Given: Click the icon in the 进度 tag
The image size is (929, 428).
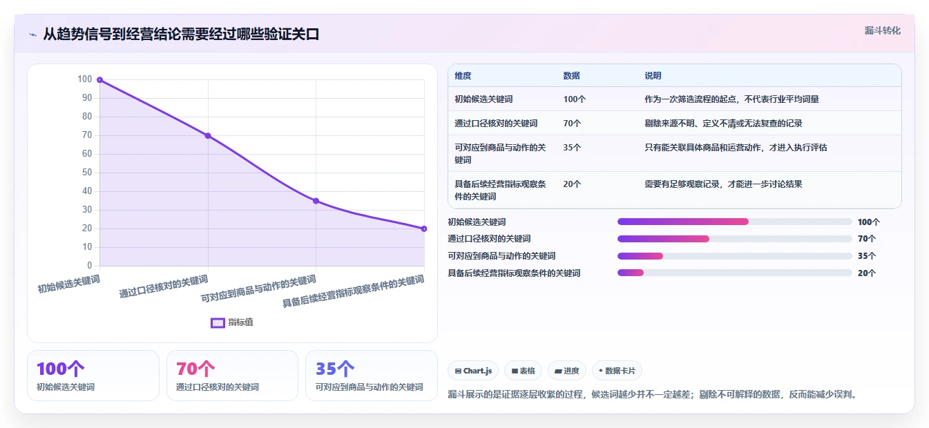Looking at the screenshot, I should click(x=558, y=371).
